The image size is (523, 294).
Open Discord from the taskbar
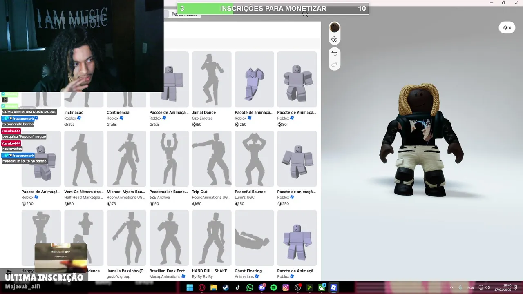[x=262, y=287]
